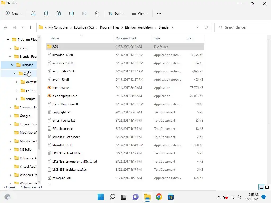Click the navigation pane scrollbar thumb
This screenshot has width=271, height=203.
coord(39,122)
